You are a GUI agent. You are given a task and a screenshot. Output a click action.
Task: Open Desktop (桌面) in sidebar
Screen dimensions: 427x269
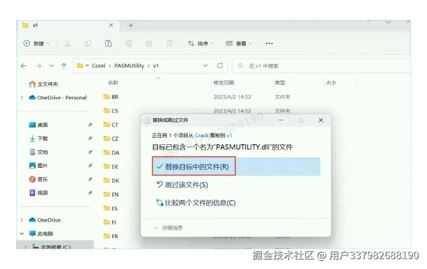tap(39, 125)
